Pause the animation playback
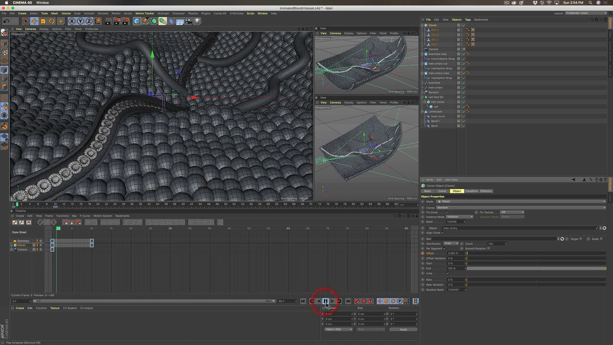613x345 pixels. click(x=325, y=301)
